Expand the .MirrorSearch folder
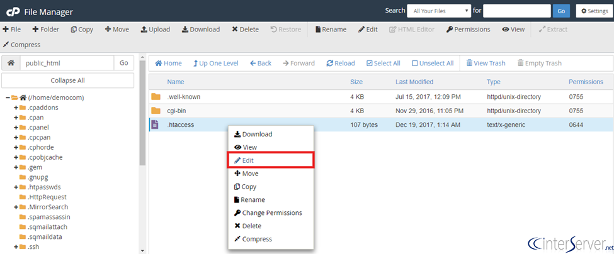The image size is (614, 254). pyautogui.click(x=16, y=207)
